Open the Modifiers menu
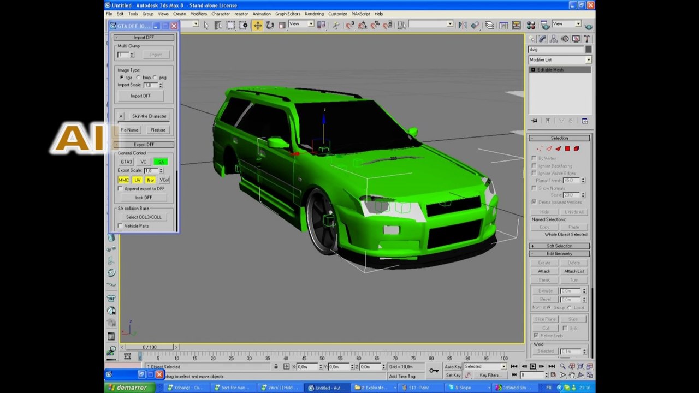 click(x=198, y=14)
